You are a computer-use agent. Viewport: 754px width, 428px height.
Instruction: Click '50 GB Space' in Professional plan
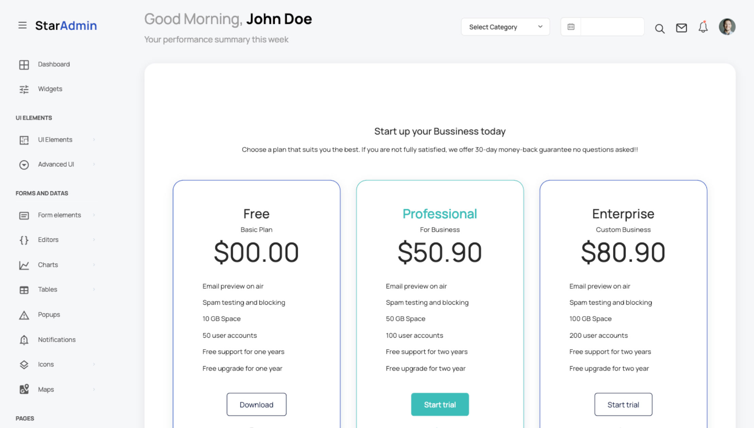(406, 319)
